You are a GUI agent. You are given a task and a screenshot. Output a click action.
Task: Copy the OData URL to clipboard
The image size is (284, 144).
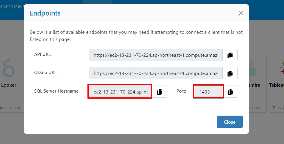pos(230,73)
